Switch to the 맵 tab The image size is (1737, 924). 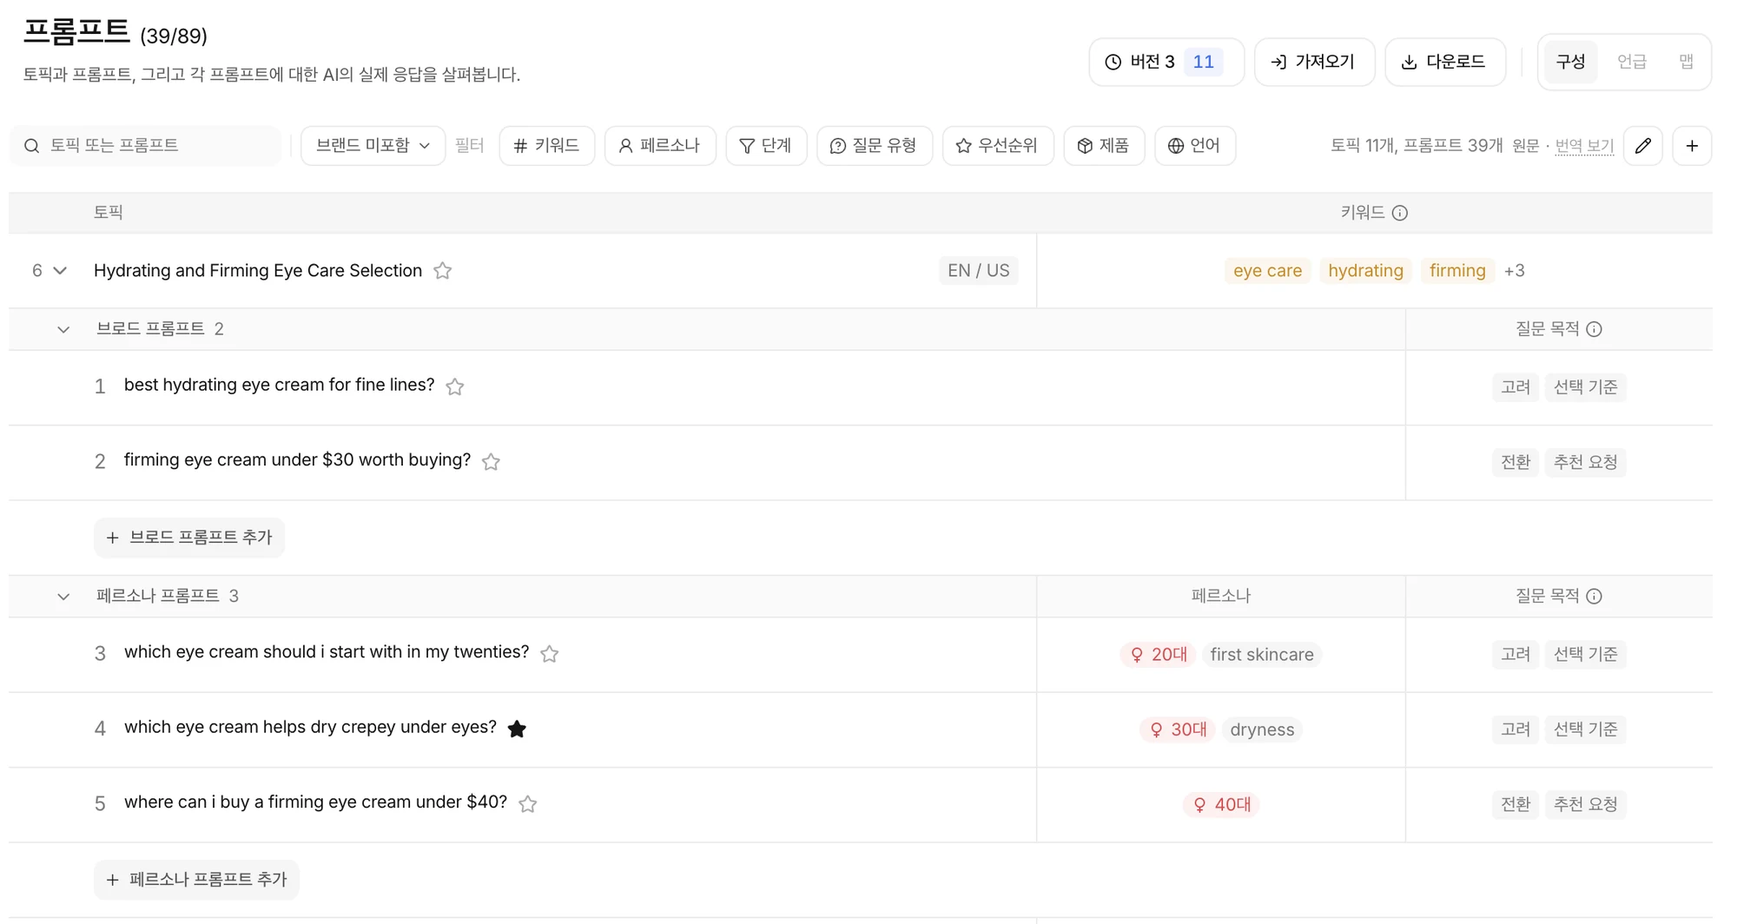tap(1686, 62)
